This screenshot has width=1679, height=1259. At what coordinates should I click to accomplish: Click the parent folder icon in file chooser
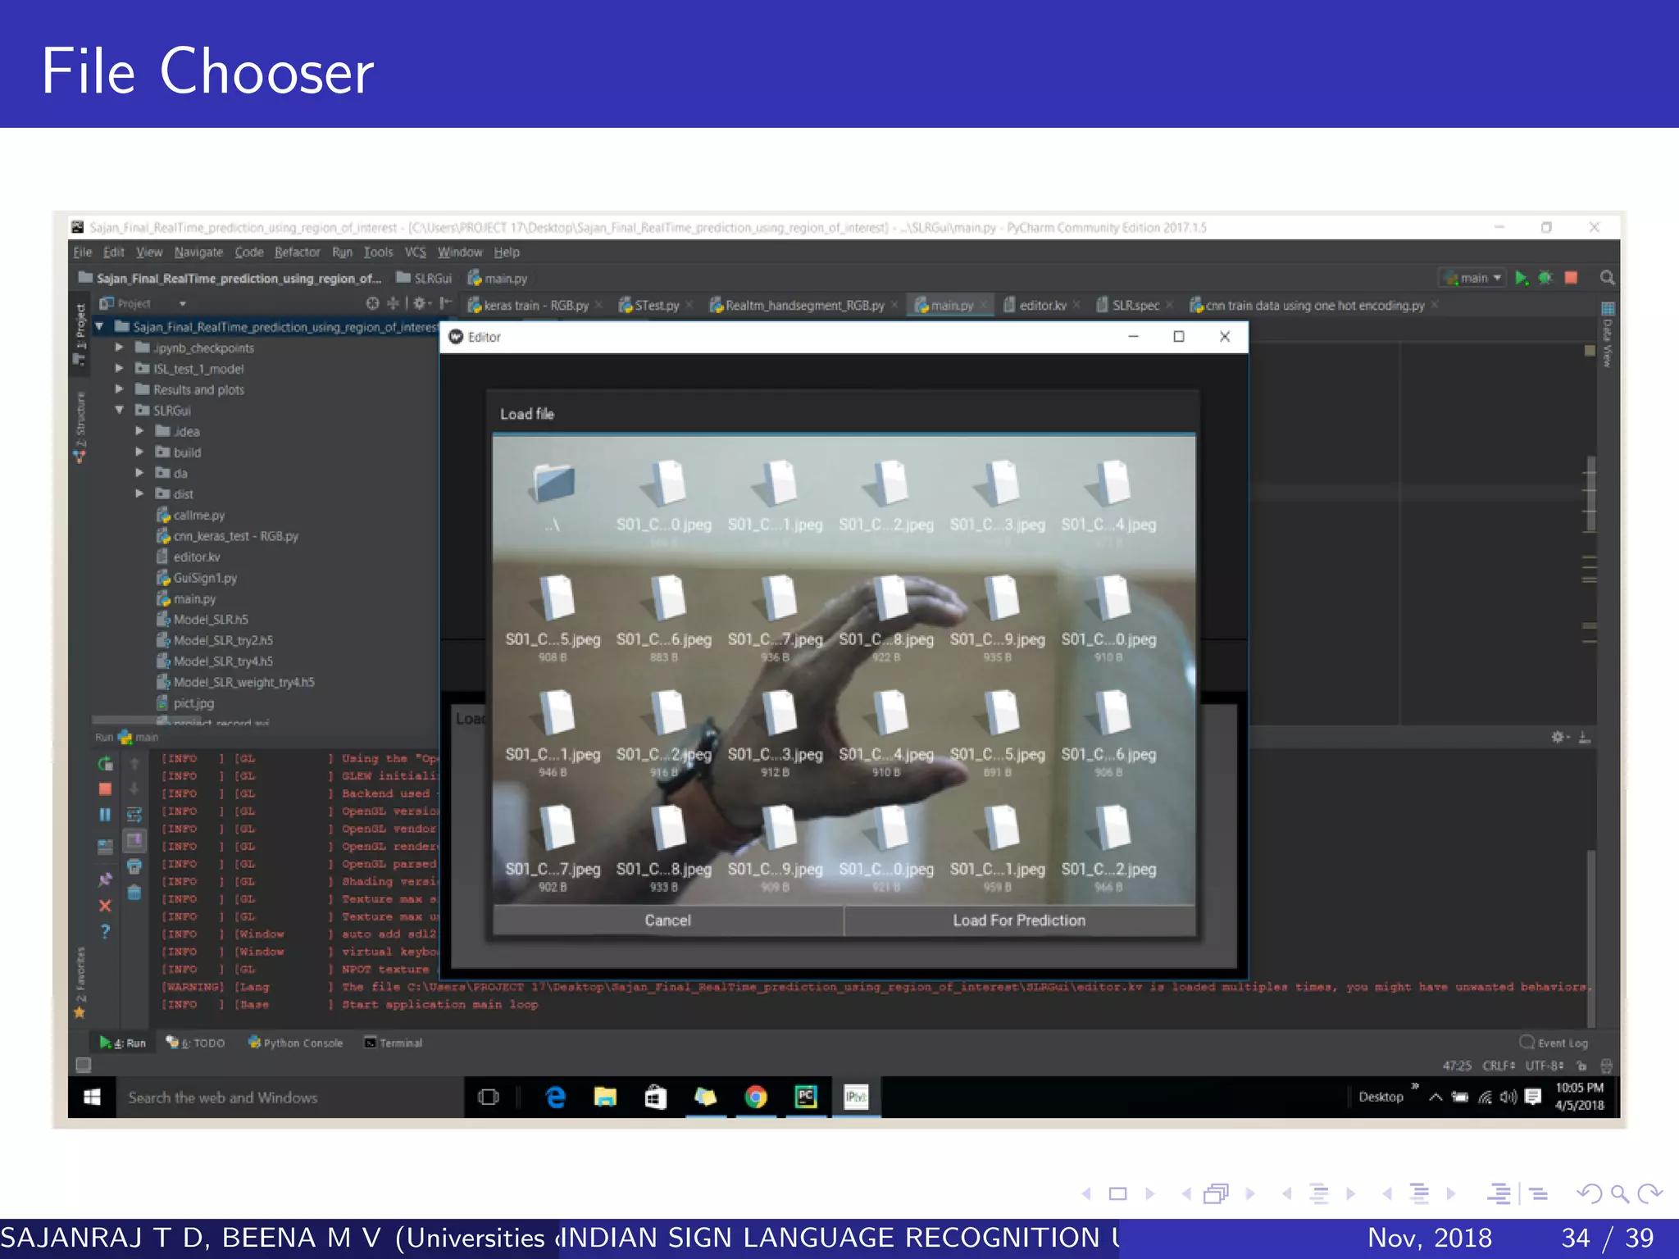pyautogui.click(x=554, y=484)
